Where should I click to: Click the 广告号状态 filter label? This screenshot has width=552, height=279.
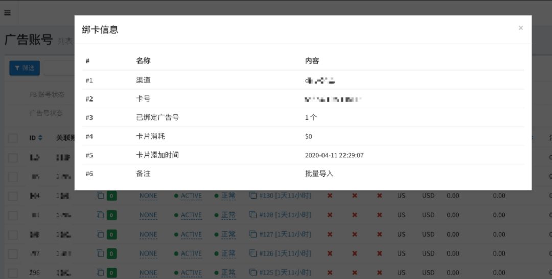click(46, 113)
